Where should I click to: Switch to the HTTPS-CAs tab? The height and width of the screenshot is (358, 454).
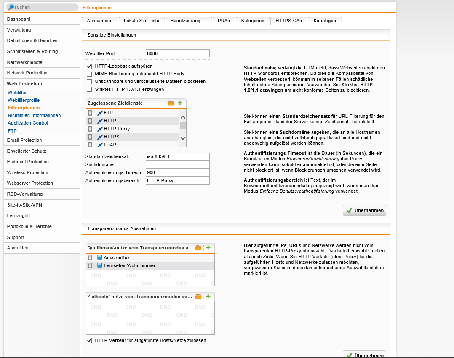click(288, 21)
